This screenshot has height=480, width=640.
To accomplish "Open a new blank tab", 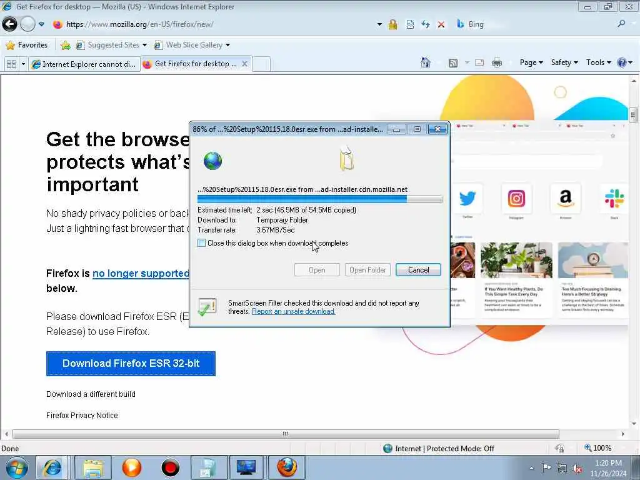I will 261,64.
